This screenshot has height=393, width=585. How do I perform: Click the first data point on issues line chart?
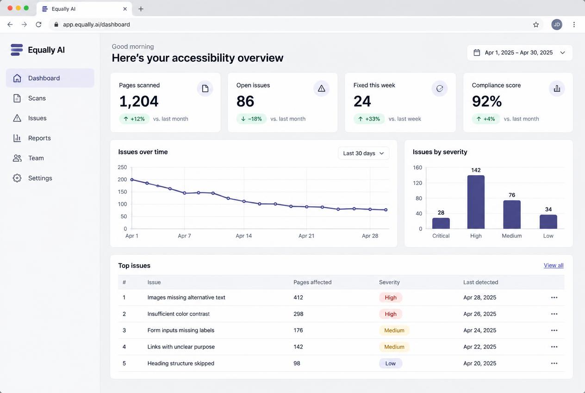click(132, 179)
